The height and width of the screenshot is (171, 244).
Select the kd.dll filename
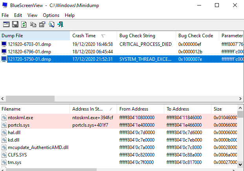13,140
